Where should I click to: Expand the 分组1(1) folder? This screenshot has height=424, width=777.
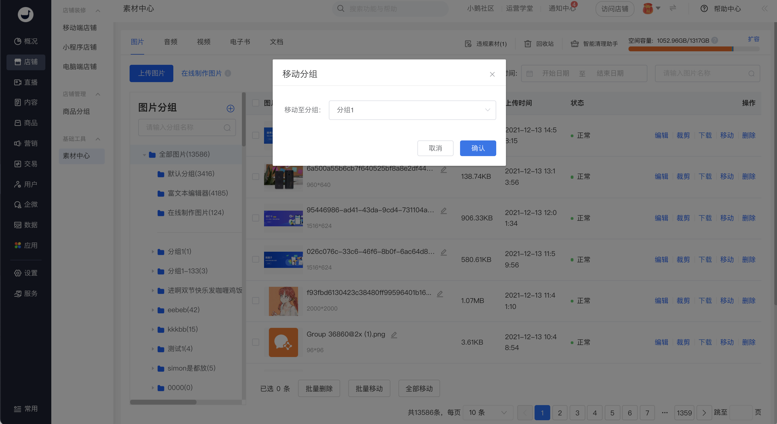153,251
